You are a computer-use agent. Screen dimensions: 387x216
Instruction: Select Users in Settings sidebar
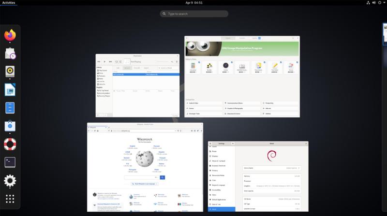(x=222, y=195)
